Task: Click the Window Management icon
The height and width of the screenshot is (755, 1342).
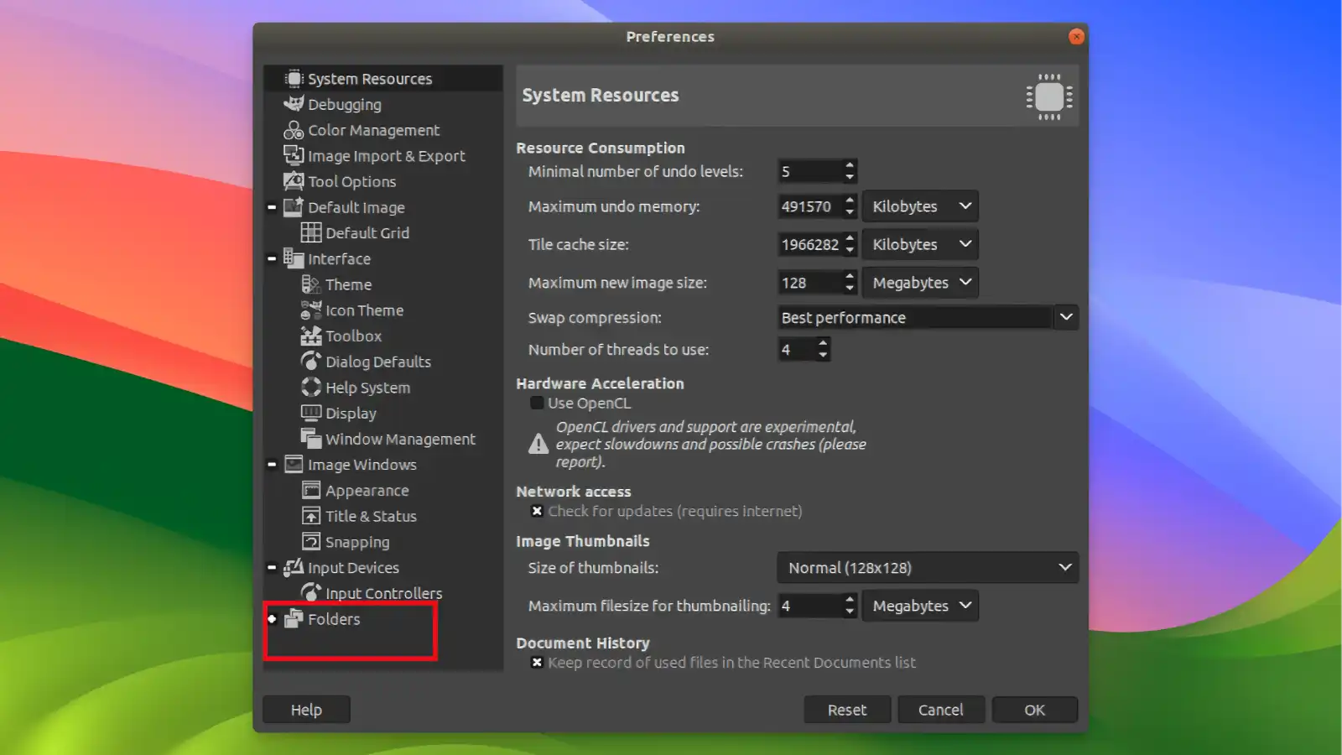Action: point(311,438)
